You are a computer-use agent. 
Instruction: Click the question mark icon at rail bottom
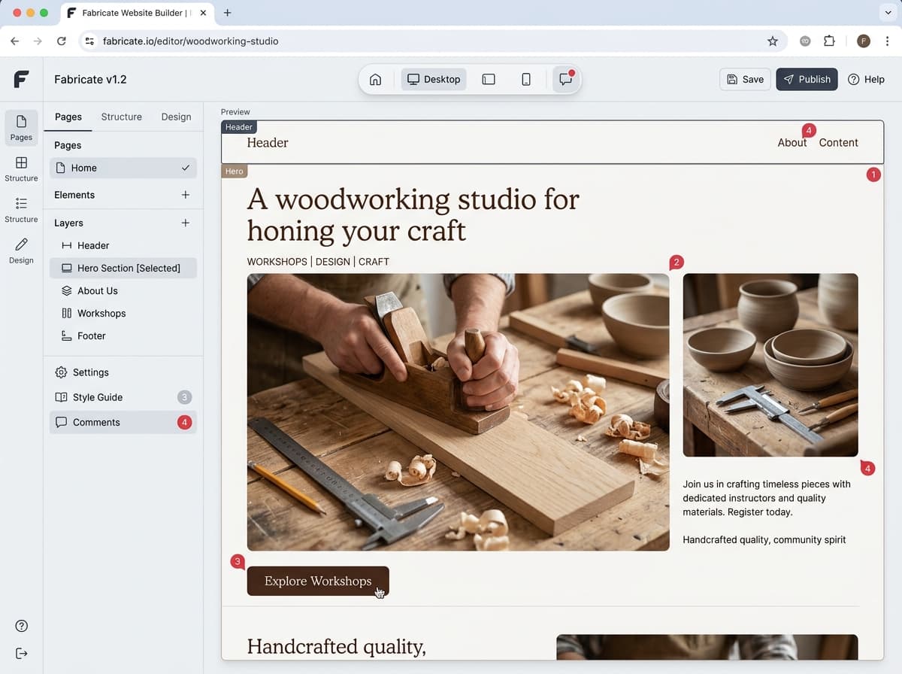[x=21, y=626]
